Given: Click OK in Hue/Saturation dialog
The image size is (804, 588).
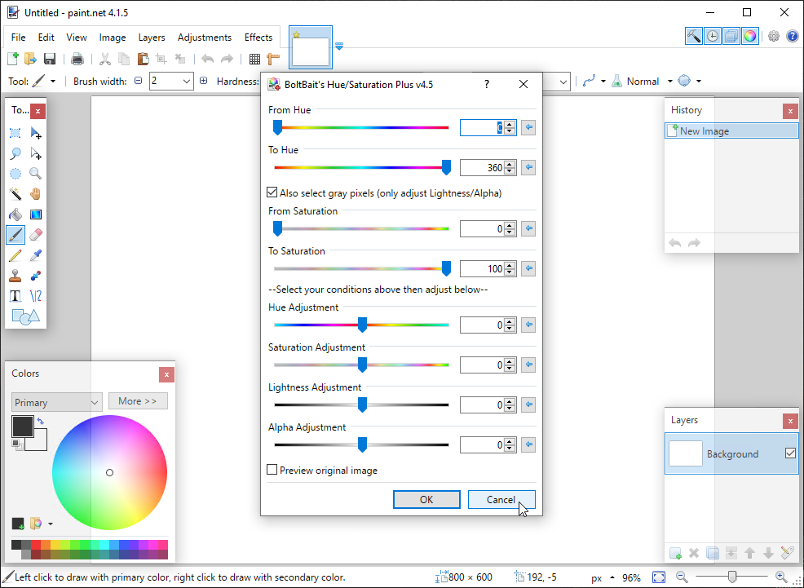Looking at the screenshot, I should pos(426,500).
